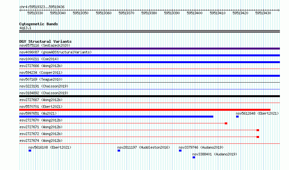Open nsv5997651 (Wu2021) variant label
The width and height of the screenshot is (289, 170).
click(x=38, y=113)
